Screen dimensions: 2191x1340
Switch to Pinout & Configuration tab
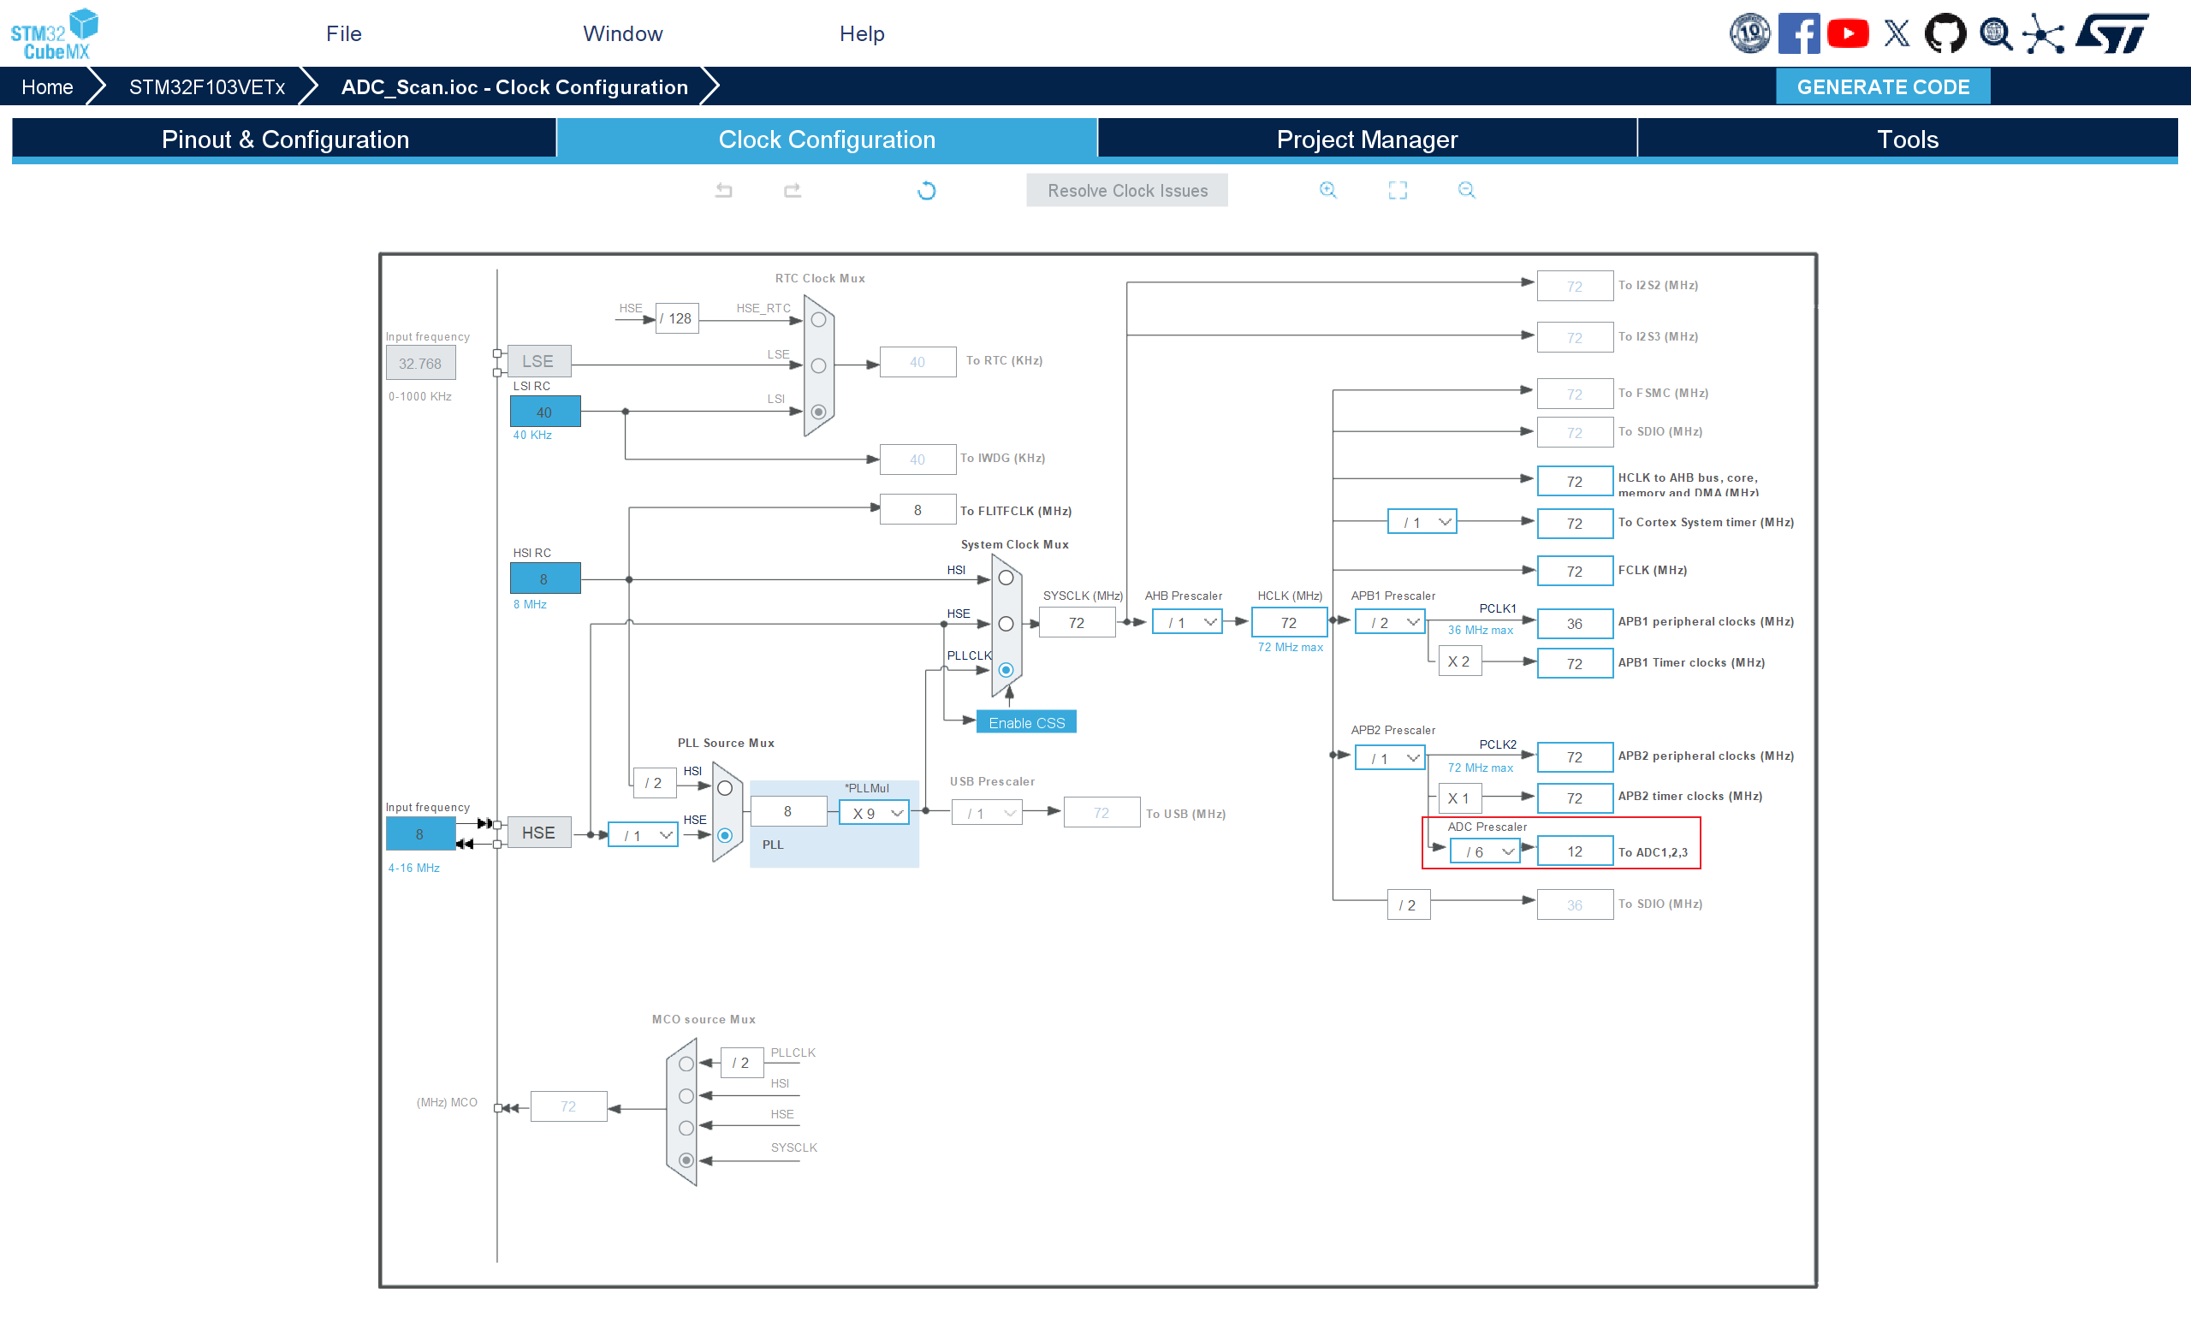(x=284, y=139)
